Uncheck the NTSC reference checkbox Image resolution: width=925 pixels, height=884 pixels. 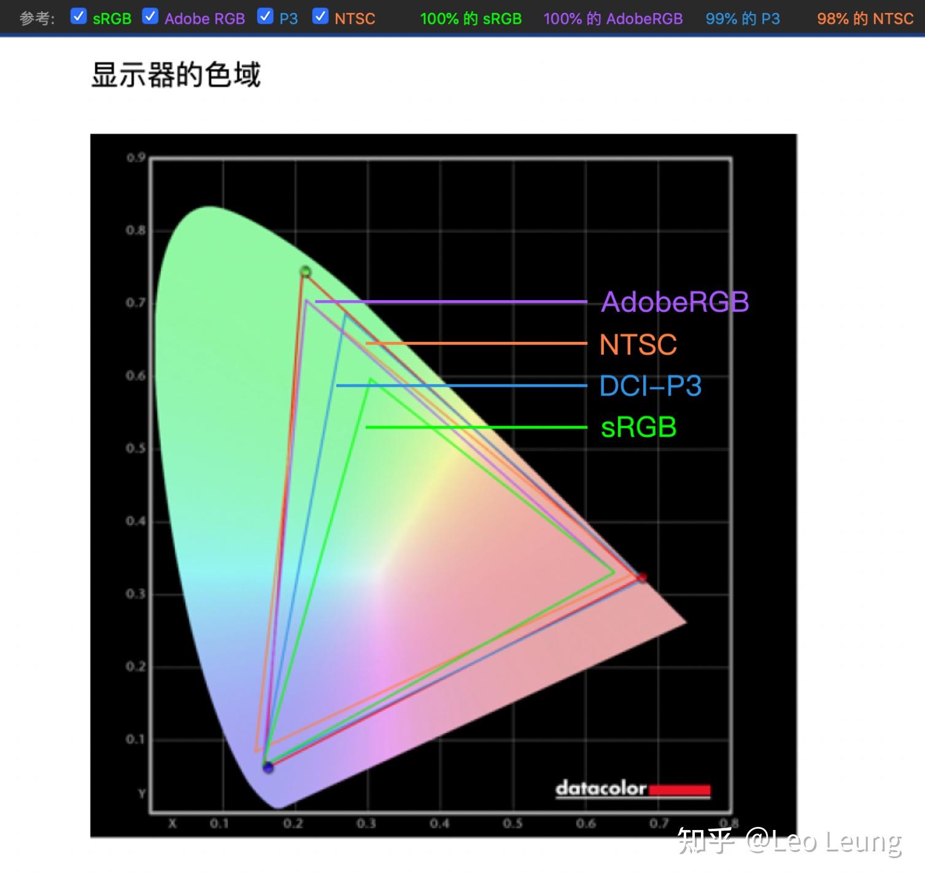tap(320, 16)
